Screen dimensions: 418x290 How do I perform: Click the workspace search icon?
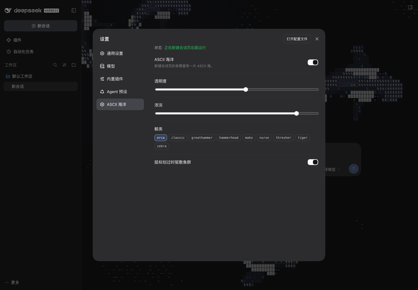click(x=55, y=65)
